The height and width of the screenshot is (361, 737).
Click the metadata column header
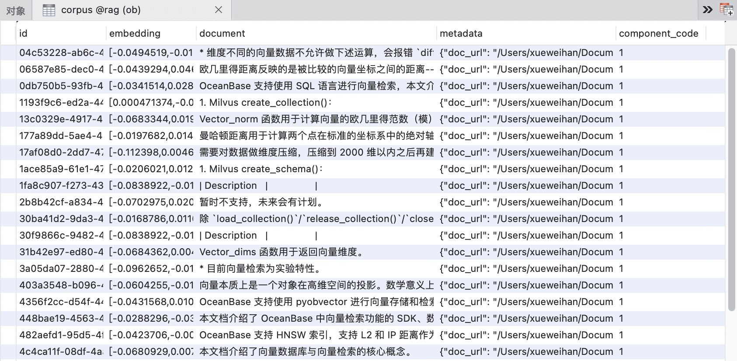(x=527, y=33)
